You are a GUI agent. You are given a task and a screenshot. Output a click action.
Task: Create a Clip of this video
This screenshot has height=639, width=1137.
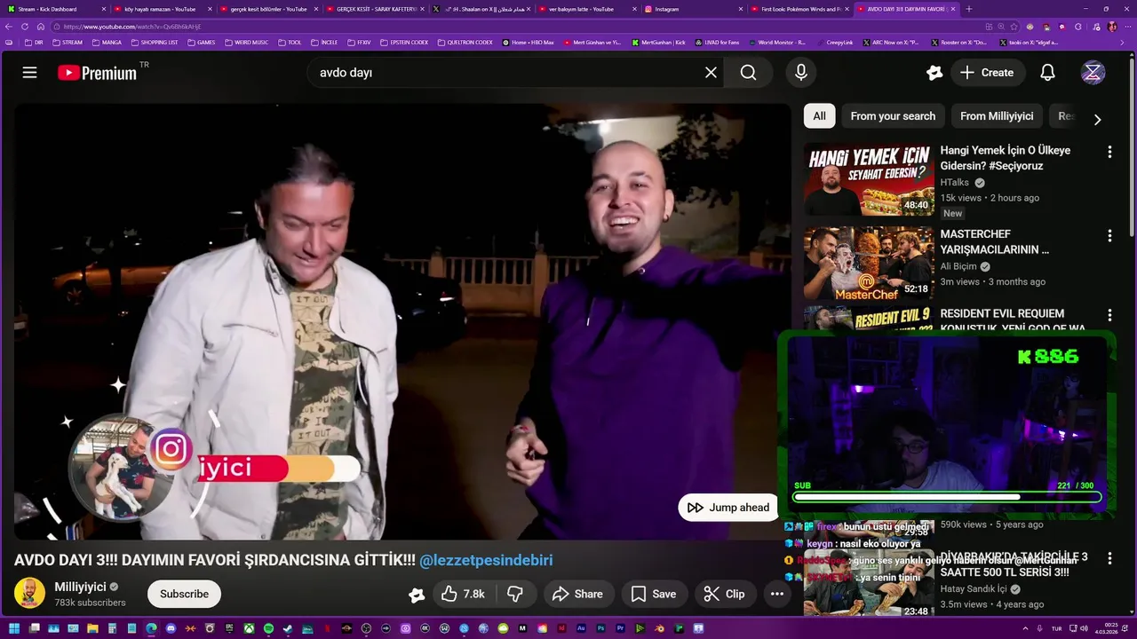click(725, 594)
